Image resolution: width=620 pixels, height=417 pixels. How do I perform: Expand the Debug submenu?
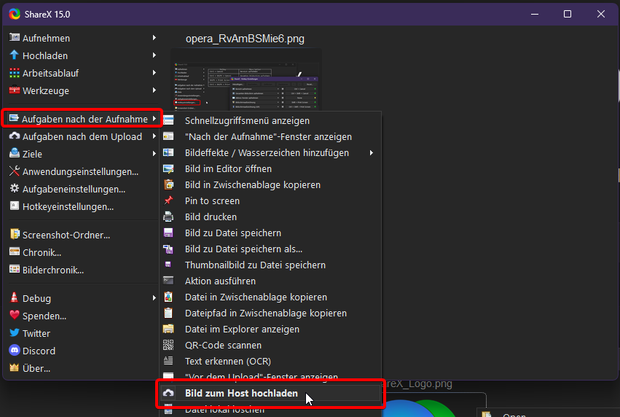point(154,298)
